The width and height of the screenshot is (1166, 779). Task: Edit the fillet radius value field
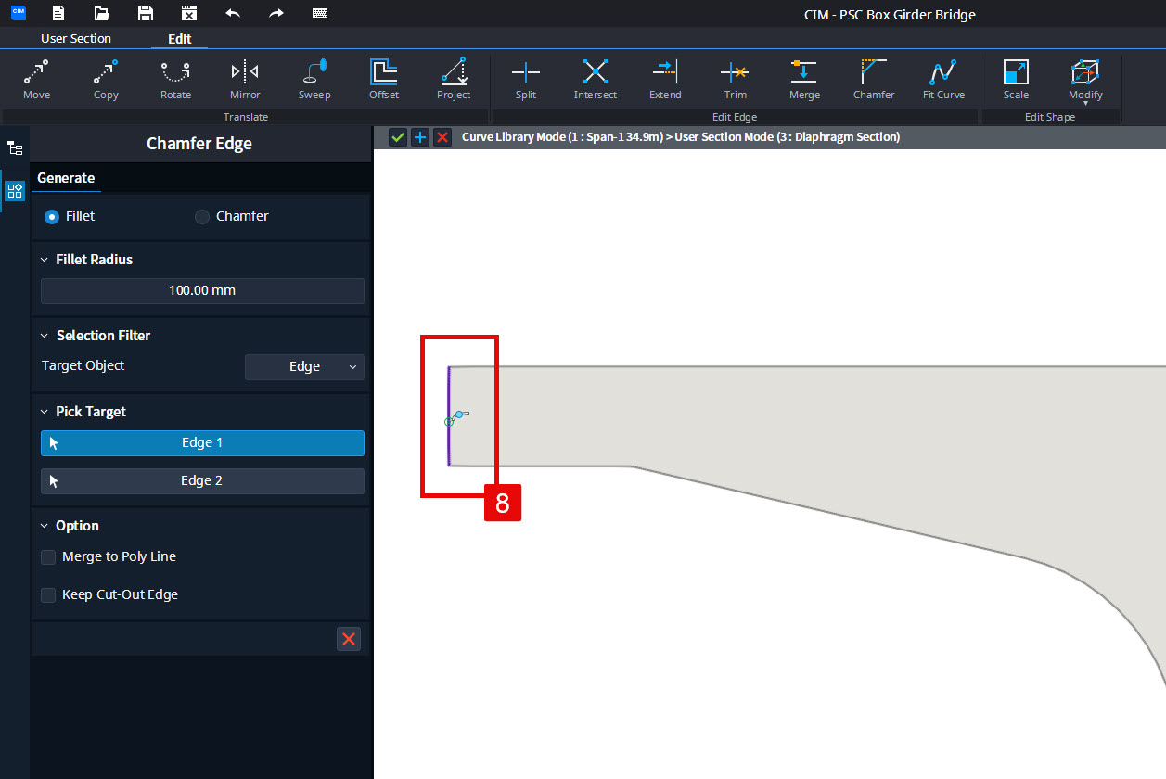click(x=201, y=290)
